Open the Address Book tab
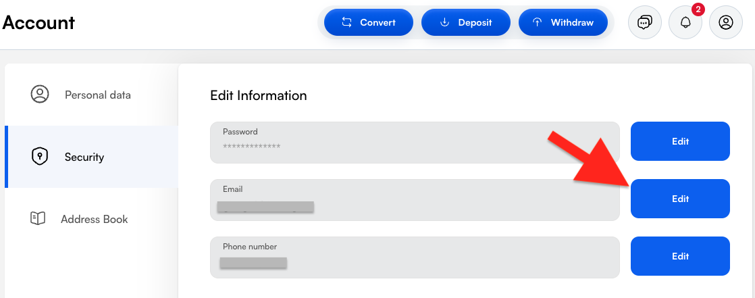The height and width of the screenshot is (298, 755). (x=91, y=219)
